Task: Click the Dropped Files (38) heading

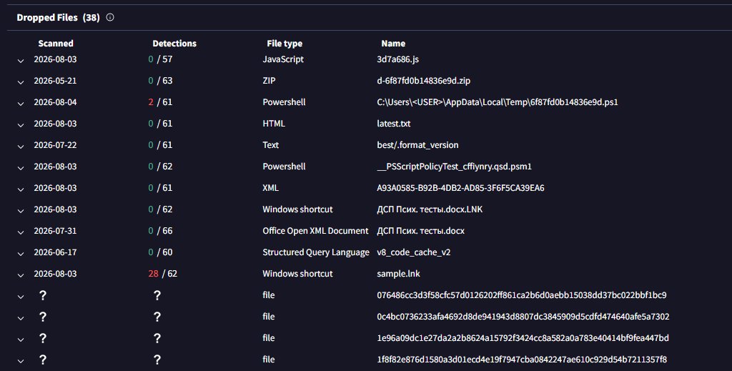Action: point(59,17)
